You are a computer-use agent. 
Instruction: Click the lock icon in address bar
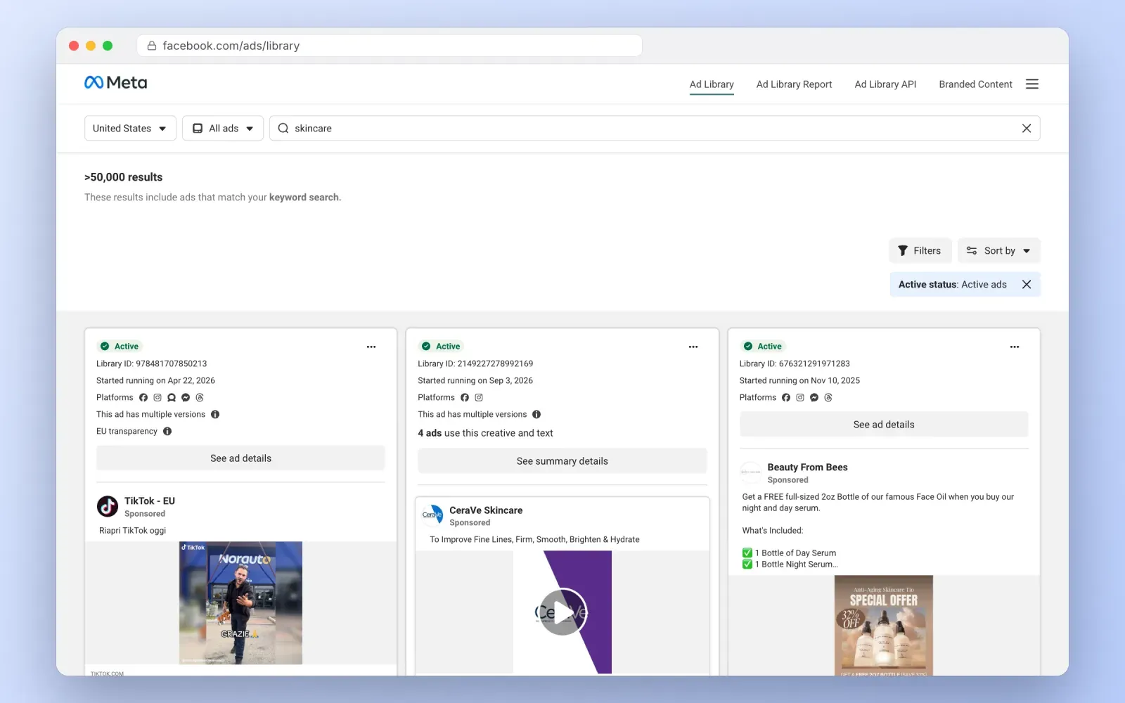[151, 46]
